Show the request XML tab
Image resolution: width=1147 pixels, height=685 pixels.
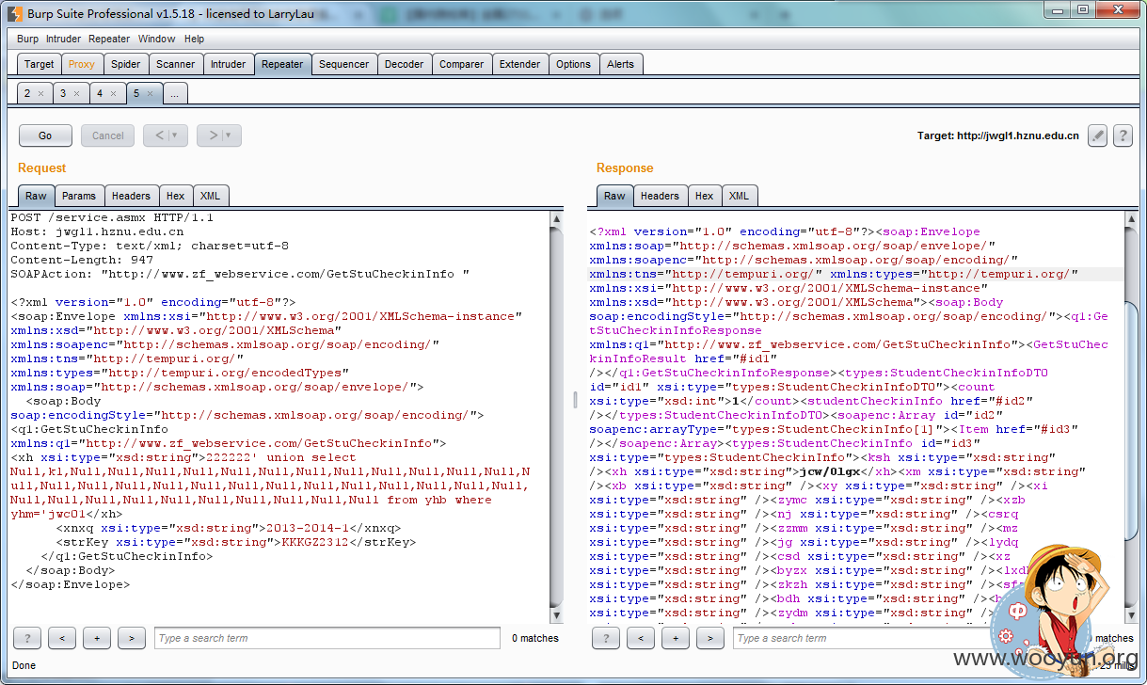click(211, 196)
